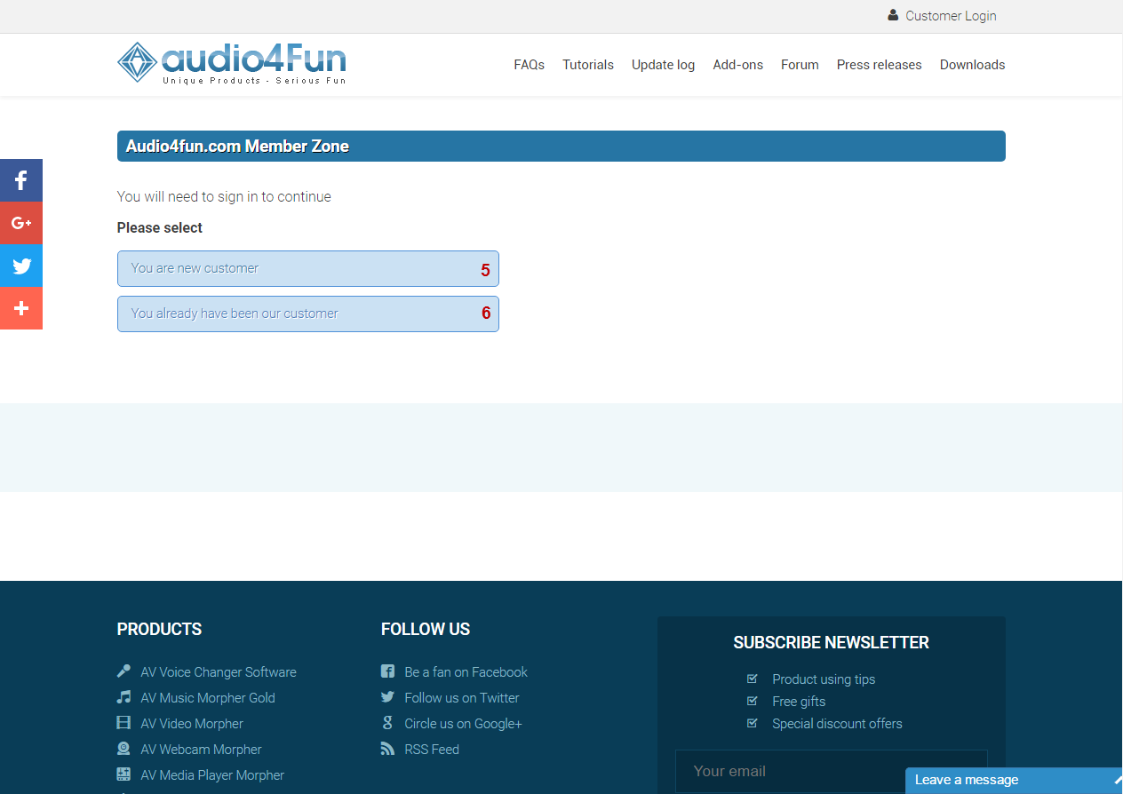Open the Update log menu item

pyautogui.click(x=663, y=65)
